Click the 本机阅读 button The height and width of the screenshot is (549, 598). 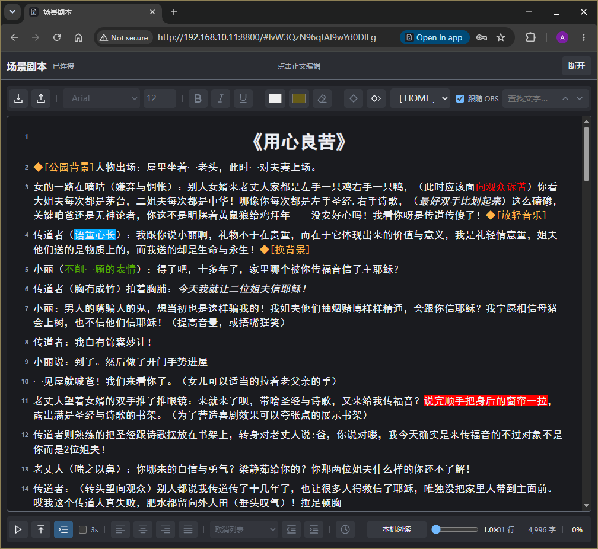click(397, 529)
